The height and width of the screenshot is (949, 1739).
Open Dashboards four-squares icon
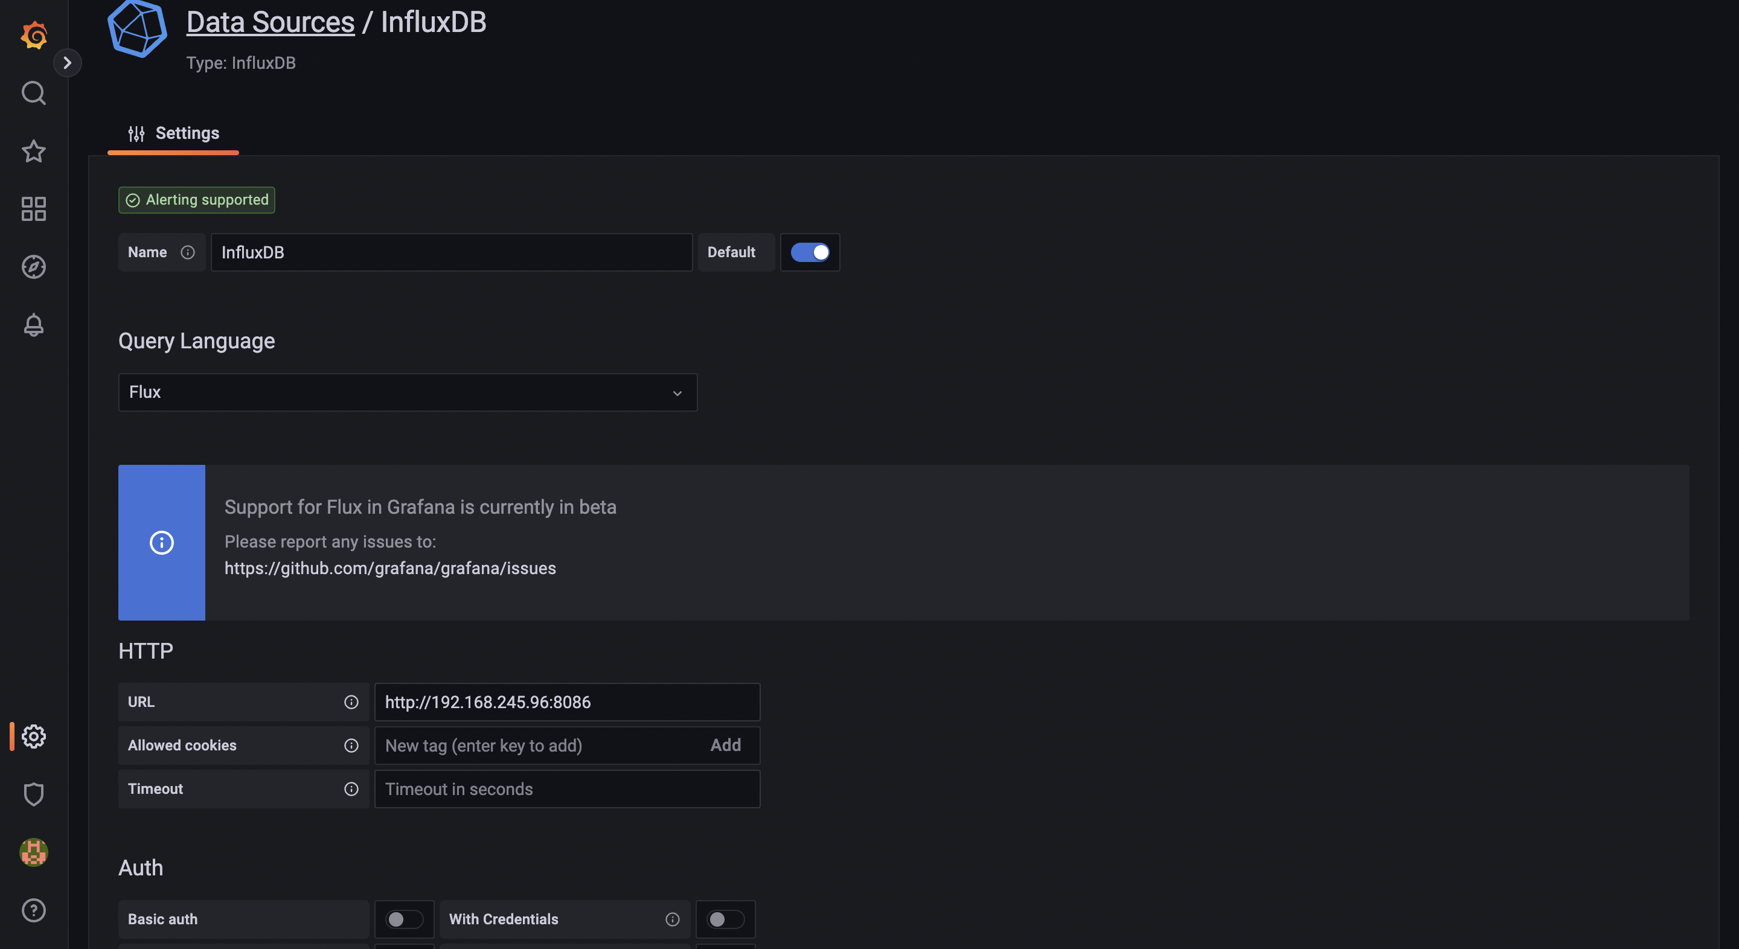click(34, 209)
